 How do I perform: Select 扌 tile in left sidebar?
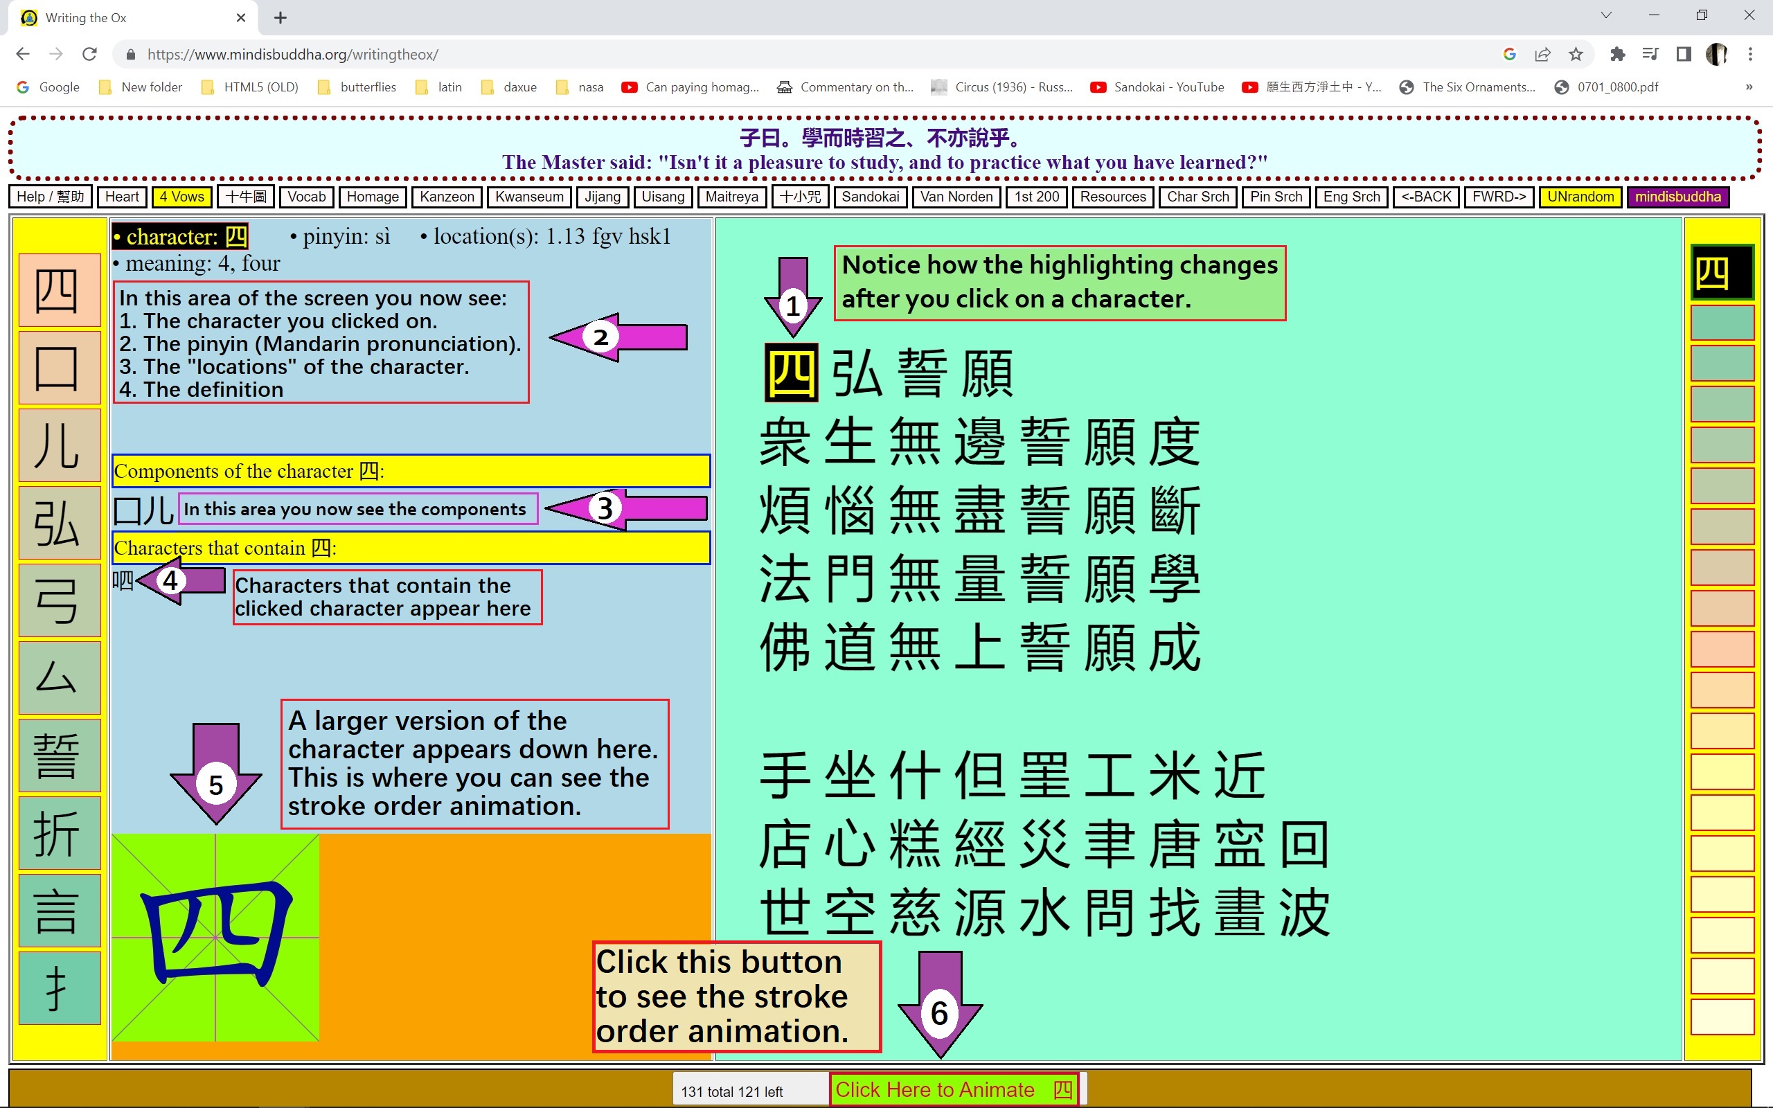click(x=60, y=988)
